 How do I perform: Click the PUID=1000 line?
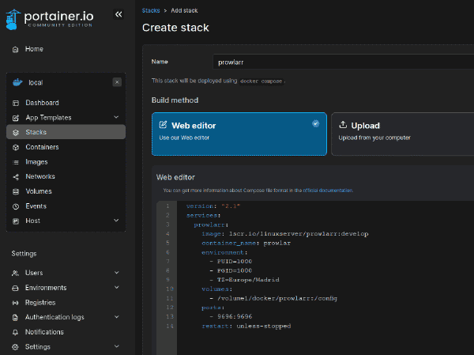(x=231, y=262)
